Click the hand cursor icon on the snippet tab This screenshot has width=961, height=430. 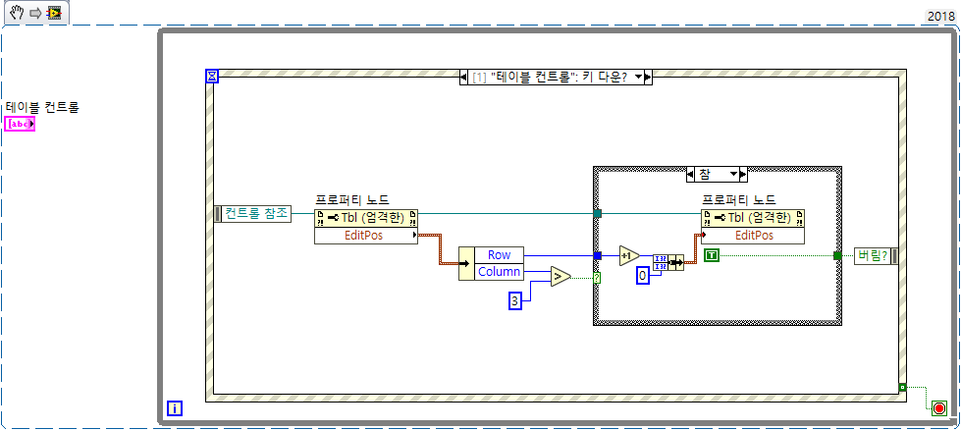tap(17, 13)
